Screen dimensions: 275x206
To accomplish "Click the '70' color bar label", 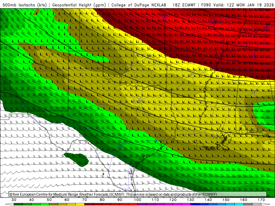I will (85, 200).
